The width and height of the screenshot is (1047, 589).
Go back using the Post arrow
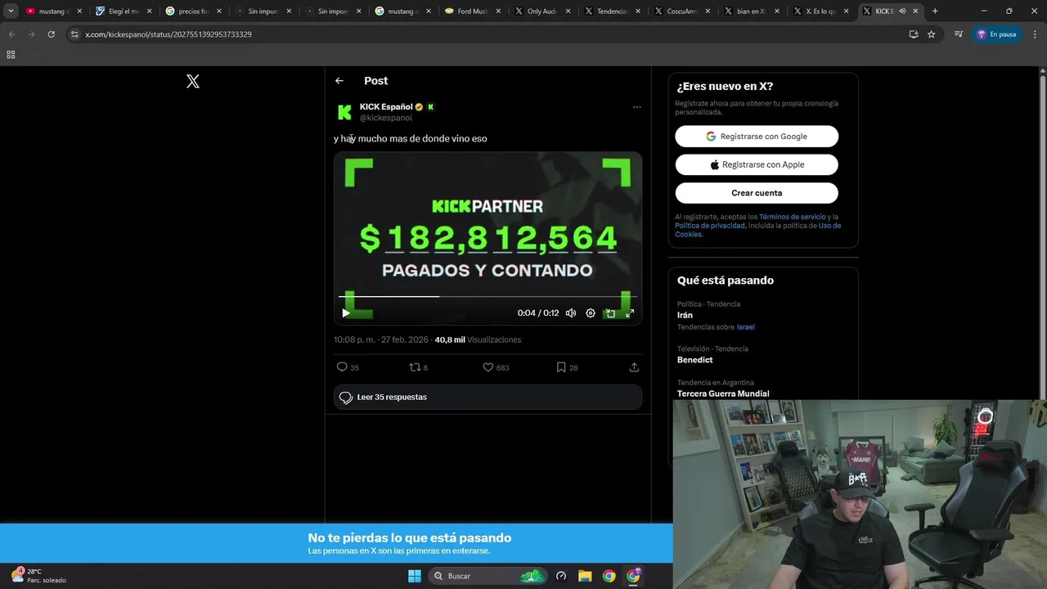tap(339, 81)
